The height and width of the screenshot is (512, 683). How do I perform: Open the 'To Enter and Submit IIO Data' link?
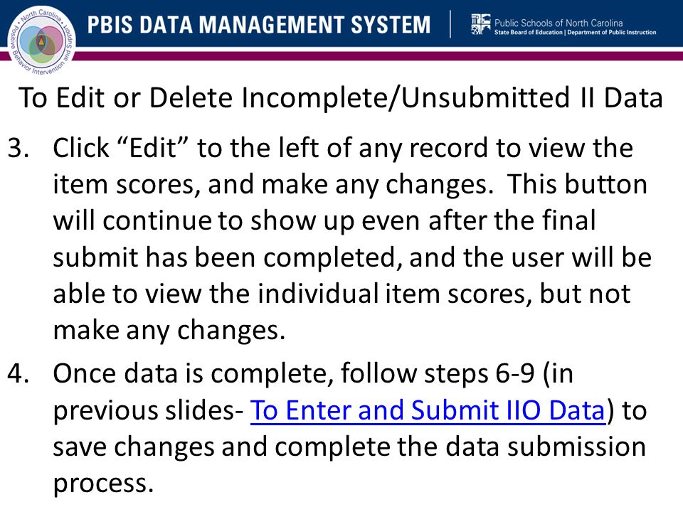coord(428,410)
